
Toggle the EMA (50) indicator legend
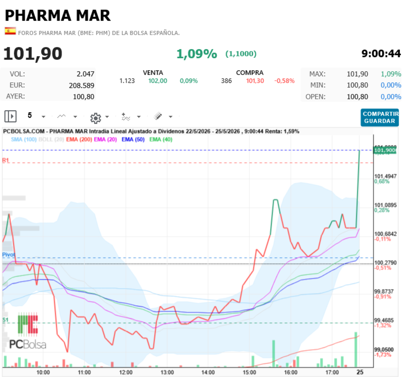click(x=133, y=139)
